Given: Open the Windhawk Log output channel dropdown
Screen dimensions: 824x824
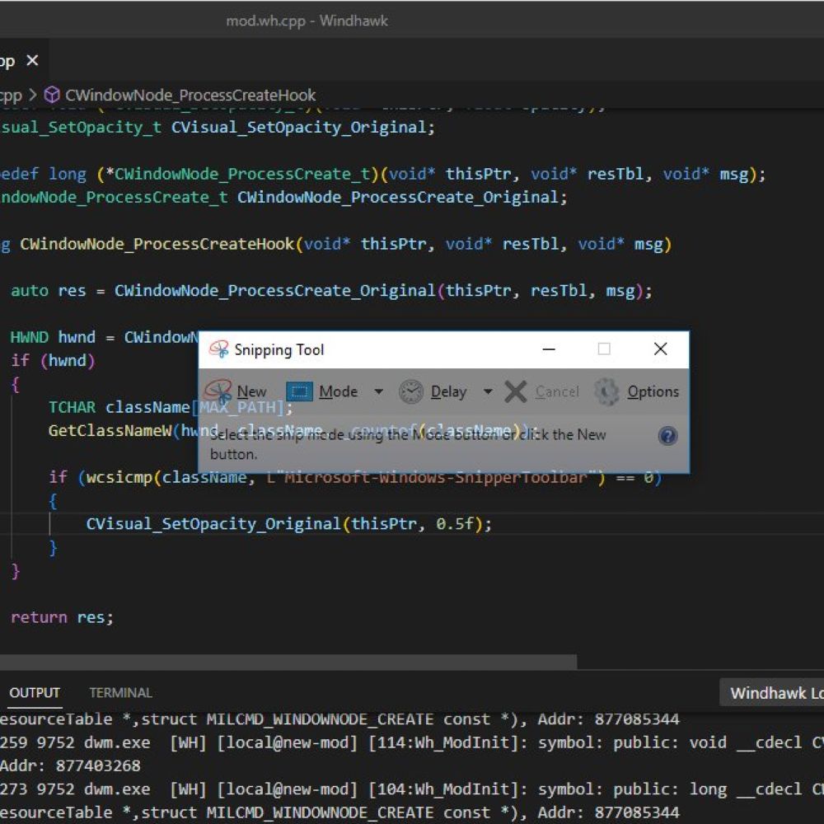Looking at the screenshot, I should pos(771,693).
